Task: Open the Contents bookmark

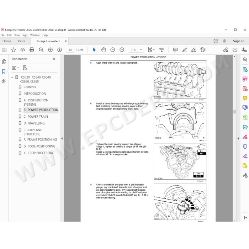Action: point(30,87)
